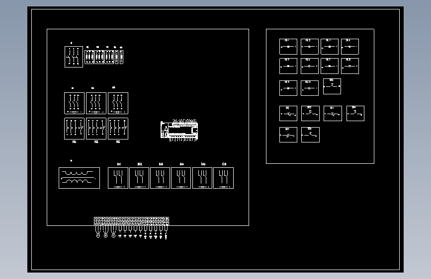431x279 pixels.
Task: Select the HL6 indicator lamp symbol
Action: coord(310,66)
